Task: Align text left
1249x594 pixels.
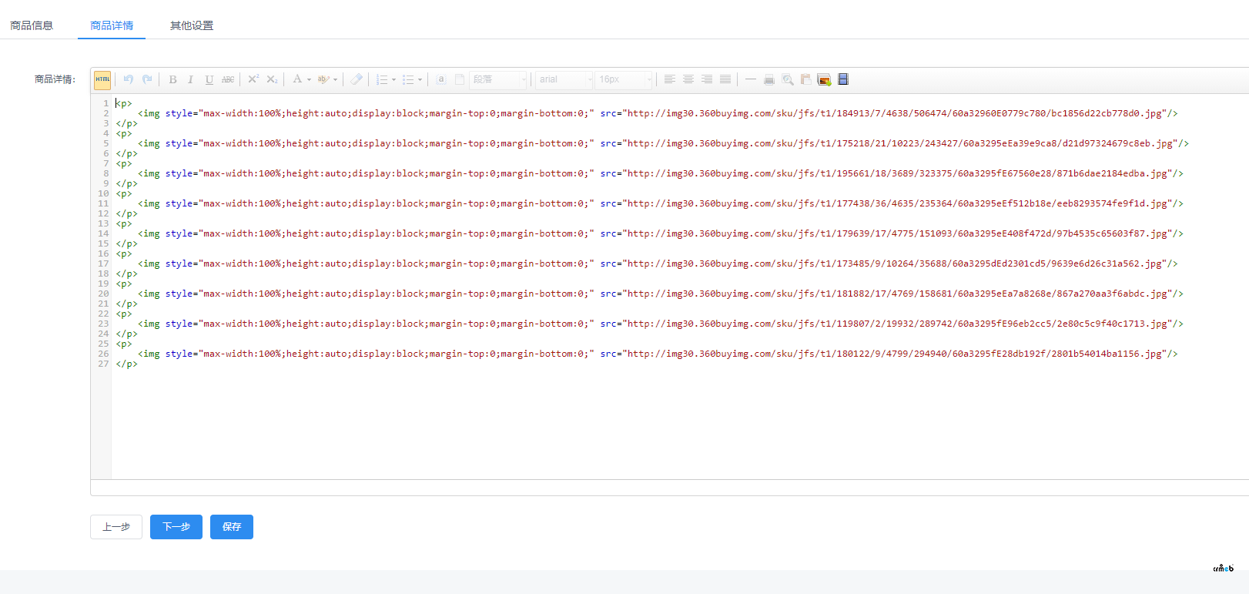Action: click(670, 79)
